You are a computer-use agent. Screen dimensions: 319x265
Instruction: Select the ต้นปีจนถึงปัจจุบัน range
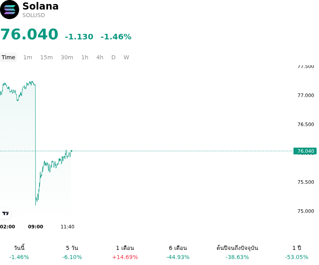click(237, 252)
